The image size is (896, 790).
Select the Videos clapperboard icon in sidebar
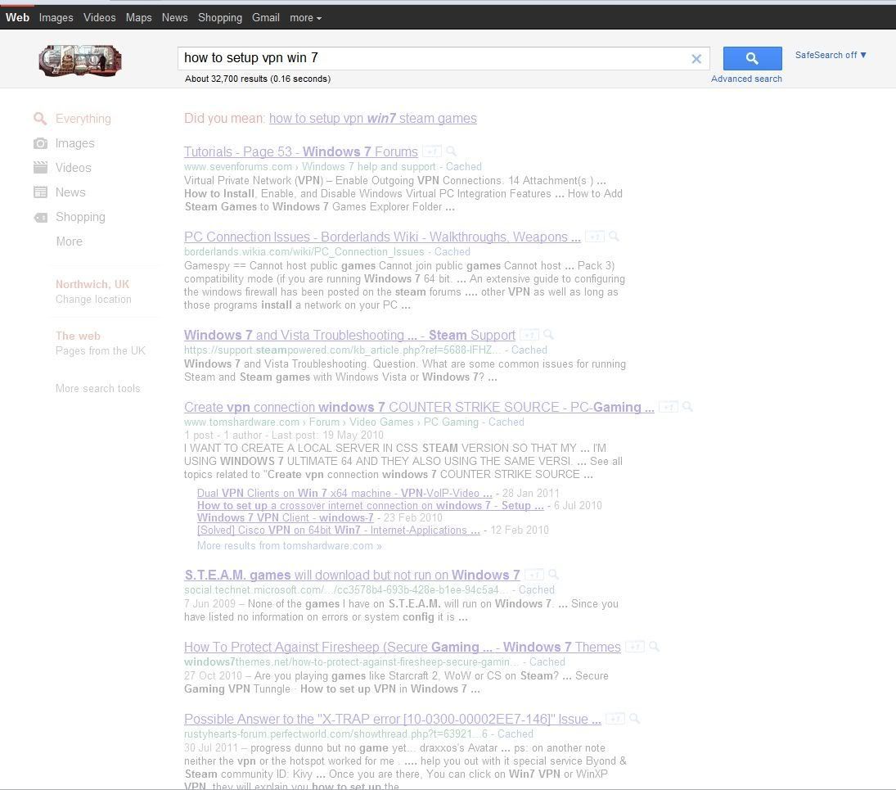coord(40,168)
